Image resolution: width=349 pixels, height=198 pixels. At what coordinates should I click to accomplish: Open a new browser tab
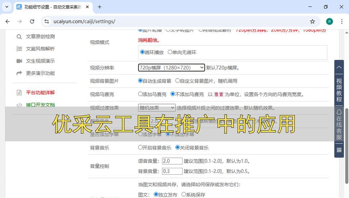pos(100,7)
